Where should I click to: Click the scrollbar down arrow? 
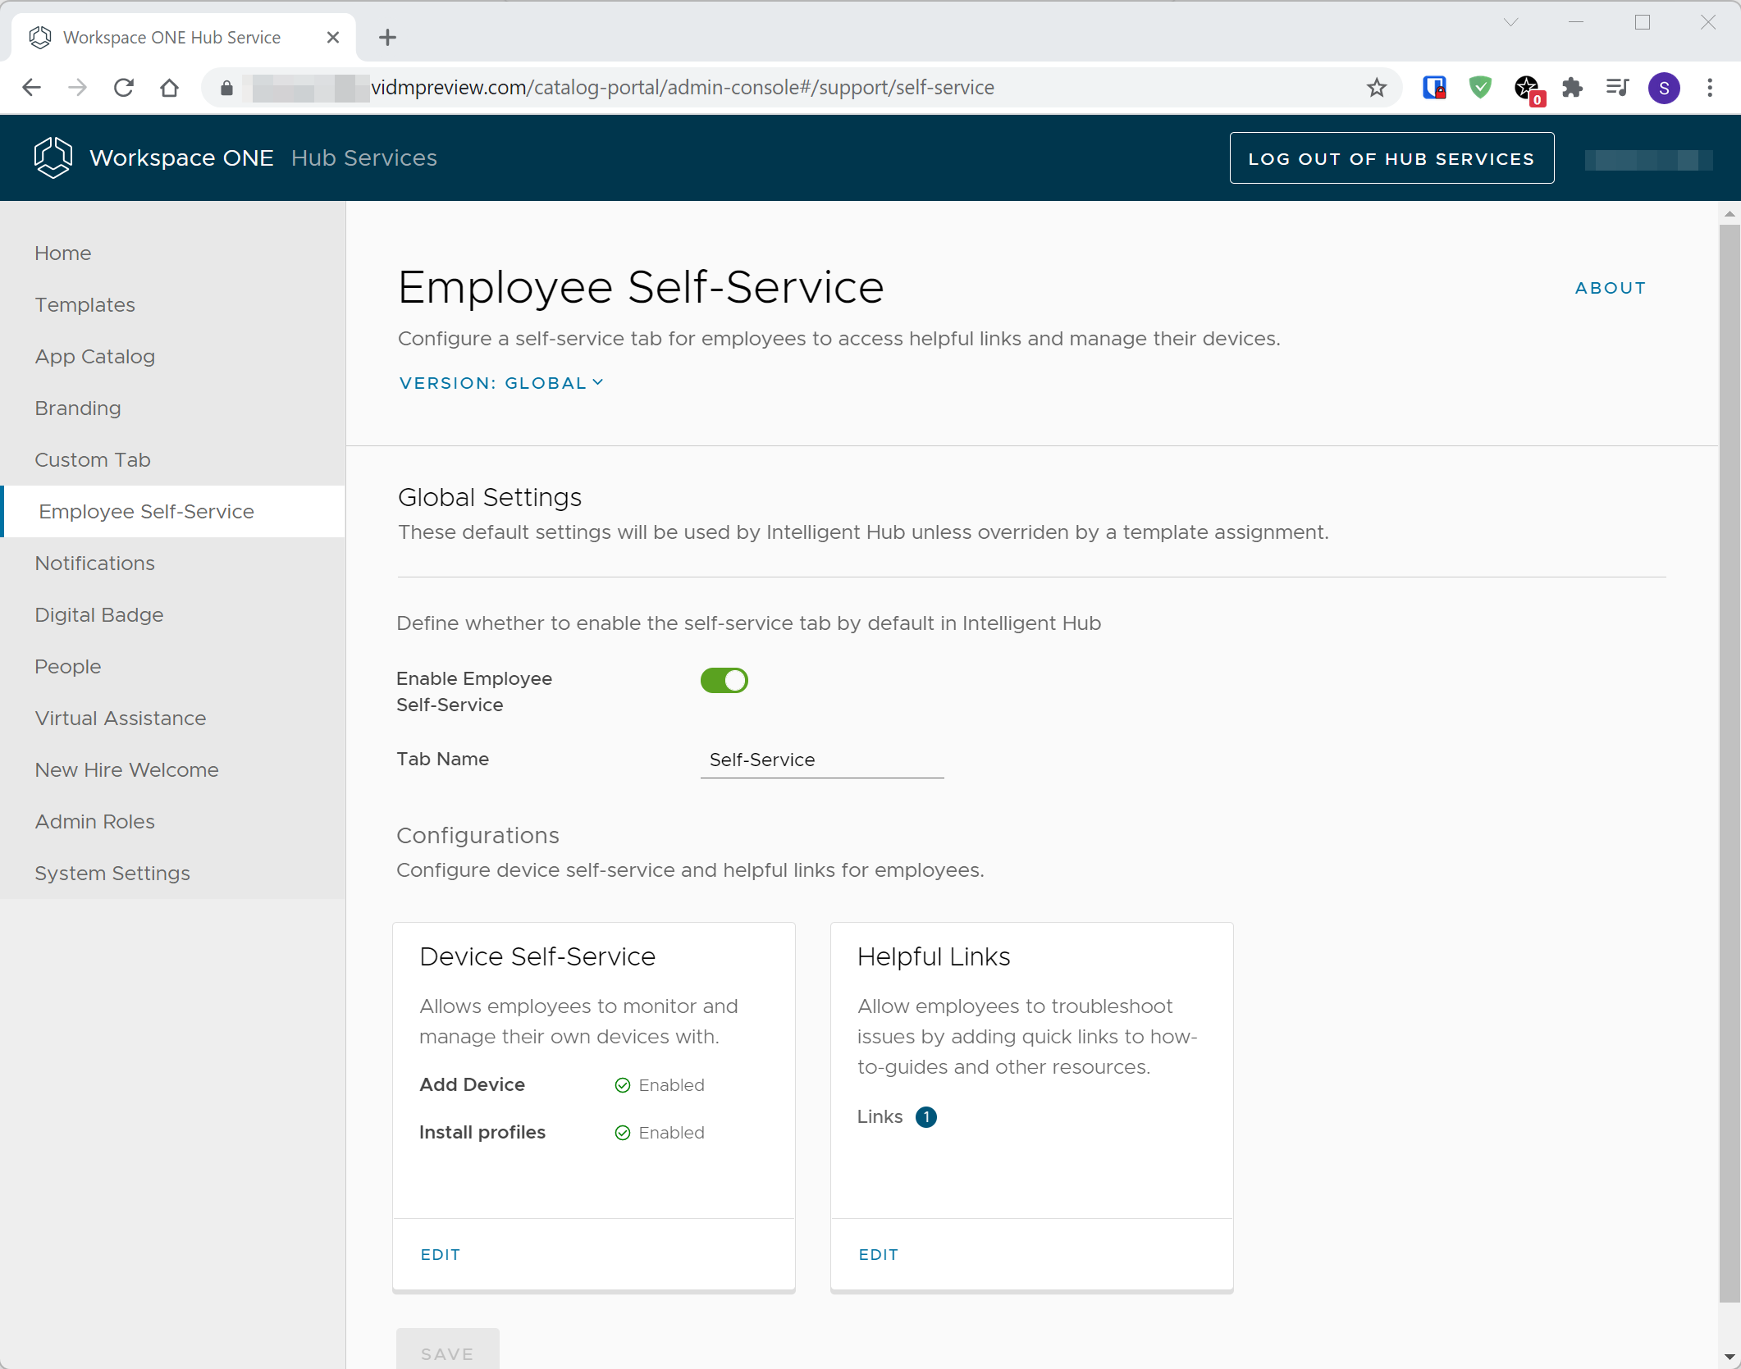tap(1730, 1358)
